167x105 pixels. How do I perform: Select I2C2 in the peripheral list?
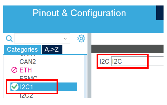26,95
